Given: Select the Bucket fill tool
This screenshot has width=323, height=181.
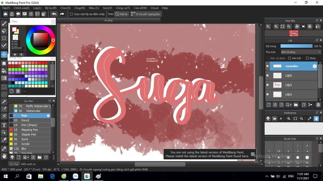Looking at the screenshot, I should [x=4, y=71].
